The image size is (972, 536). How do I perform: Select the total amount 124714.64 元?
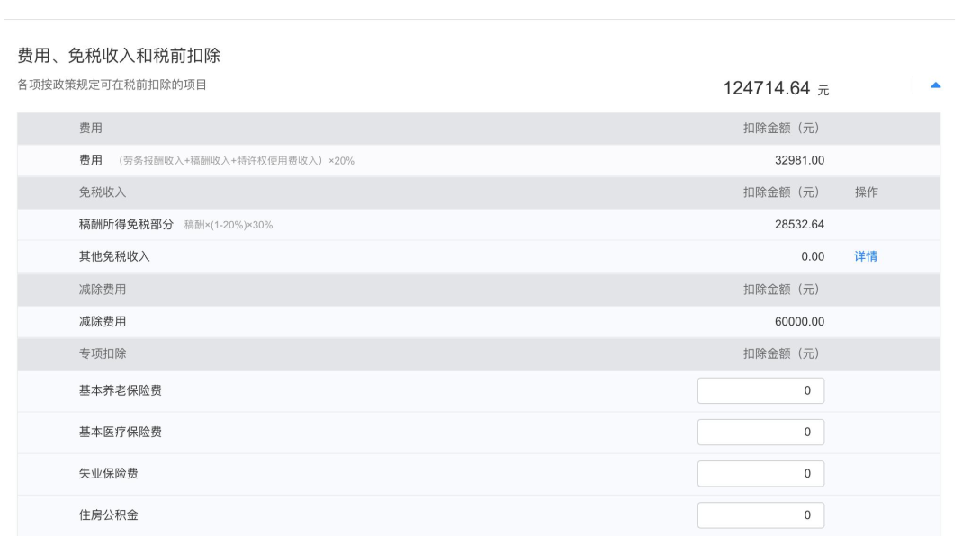(x=776, y=89)
